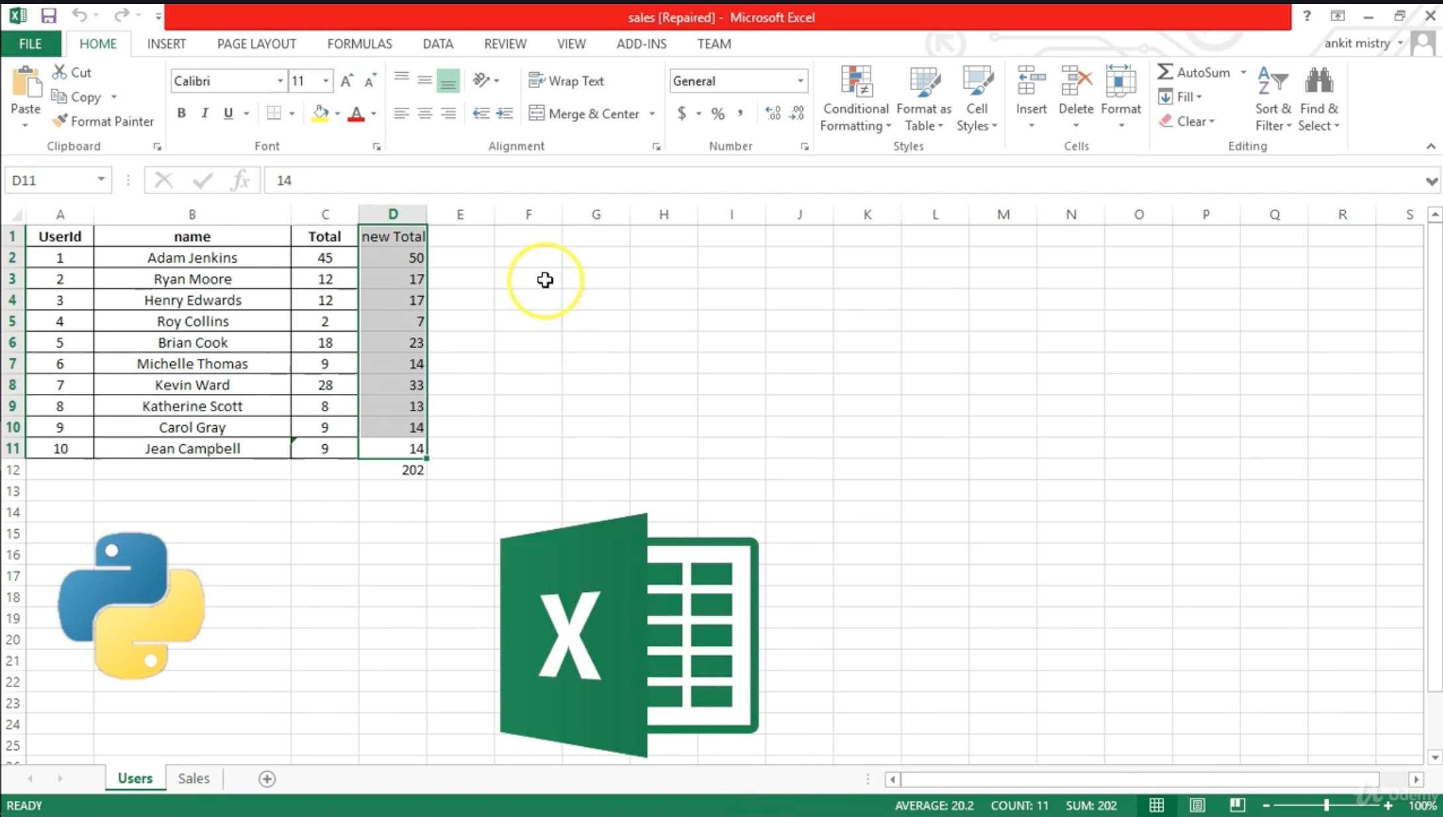Screen dimensions: 1443x817
Task: Click Format as Table
Action: 924,98
